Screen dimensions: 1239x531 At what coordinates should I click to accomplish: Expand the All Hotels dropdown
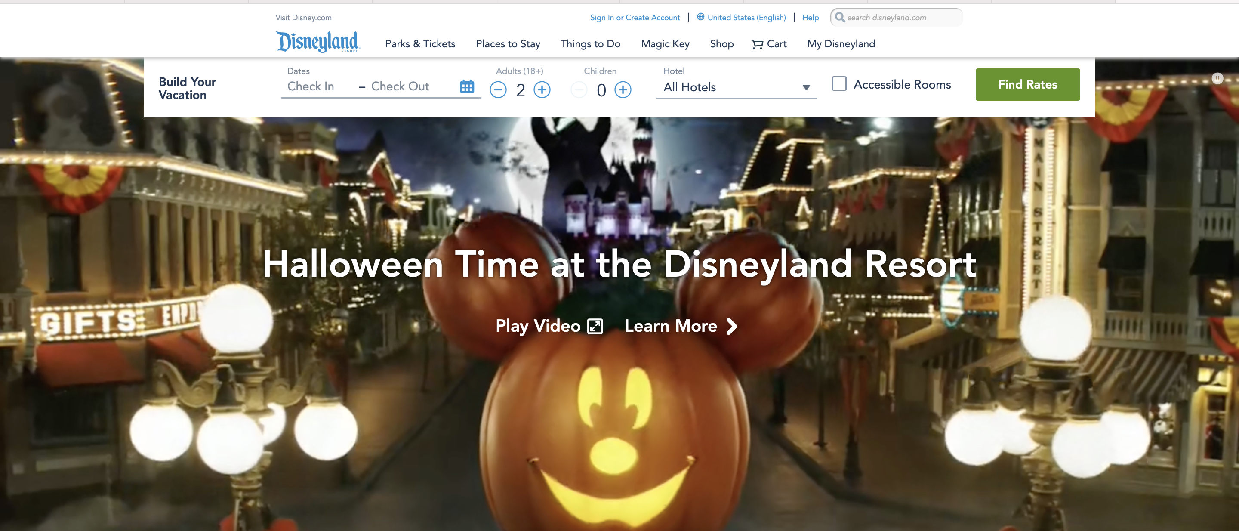737,87
